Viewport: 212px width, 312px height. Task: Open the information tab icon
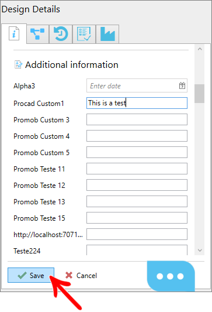click(14, 34)
